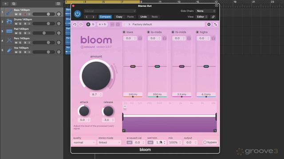Open the Factory default preset menu
This screenshot has width=284, height=159.
[x=168, y=24]
